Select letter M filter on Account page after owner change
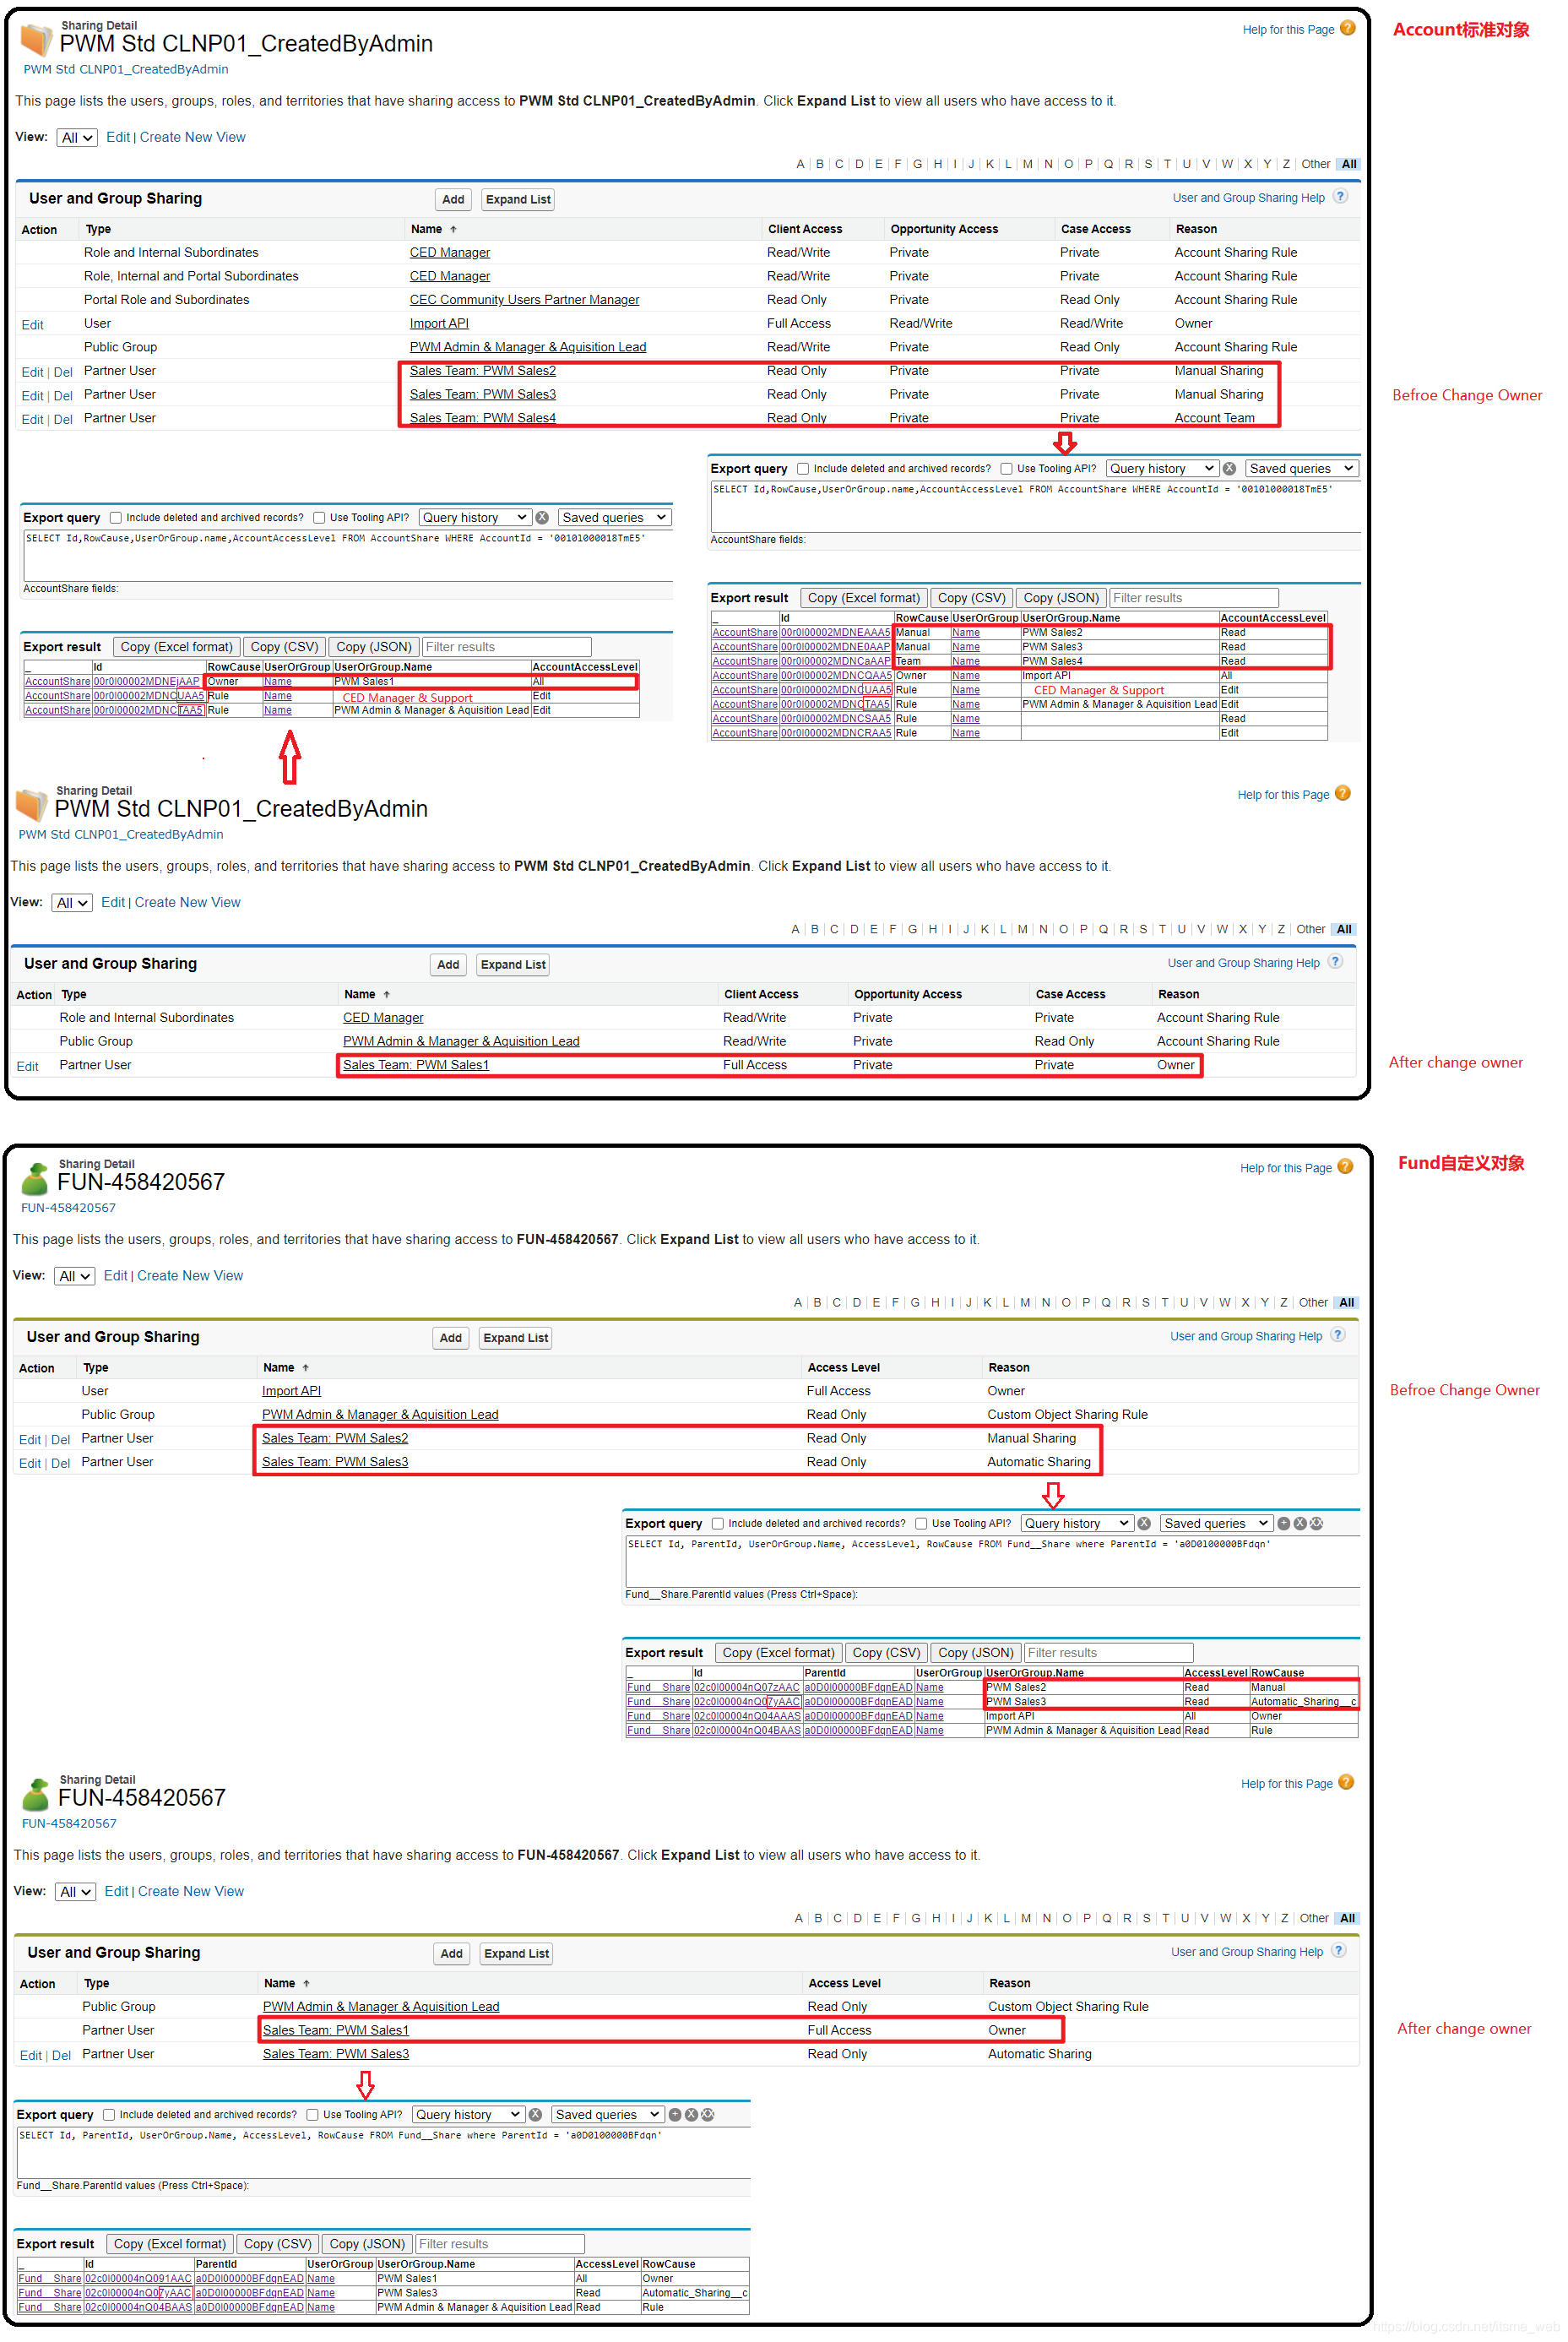1568x2342 pixels. 1022,929
